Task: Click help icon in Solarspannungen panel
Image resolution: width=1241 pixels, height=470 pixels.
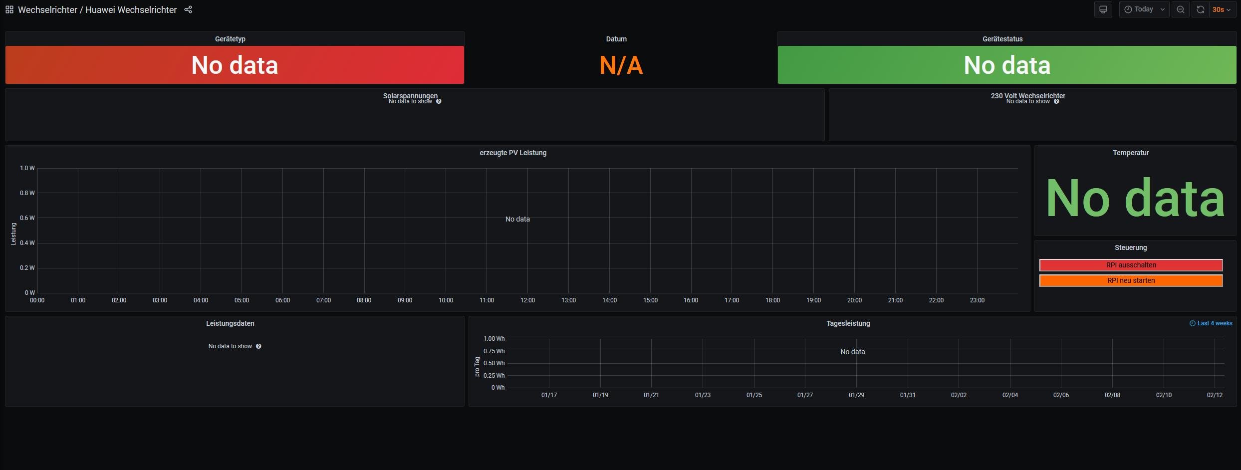Action: (x=439, y=102)
